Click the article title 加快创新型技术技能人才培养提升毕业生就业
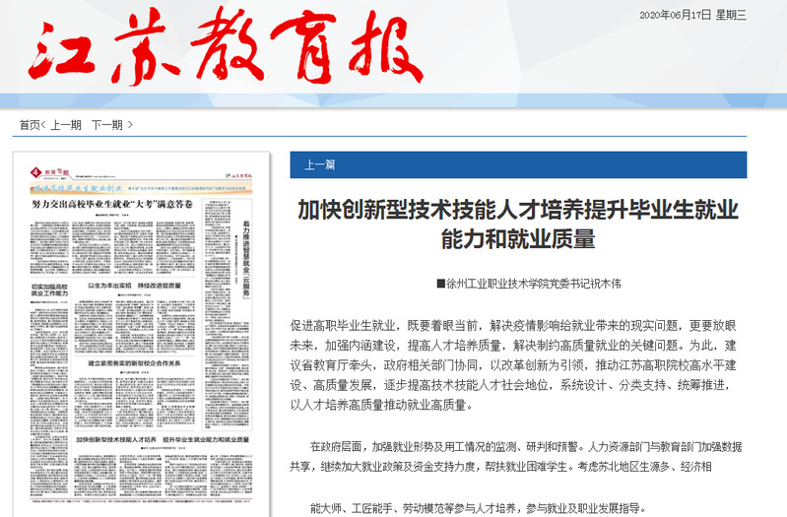The image size is (787, 517). click(x=517, y=210)
